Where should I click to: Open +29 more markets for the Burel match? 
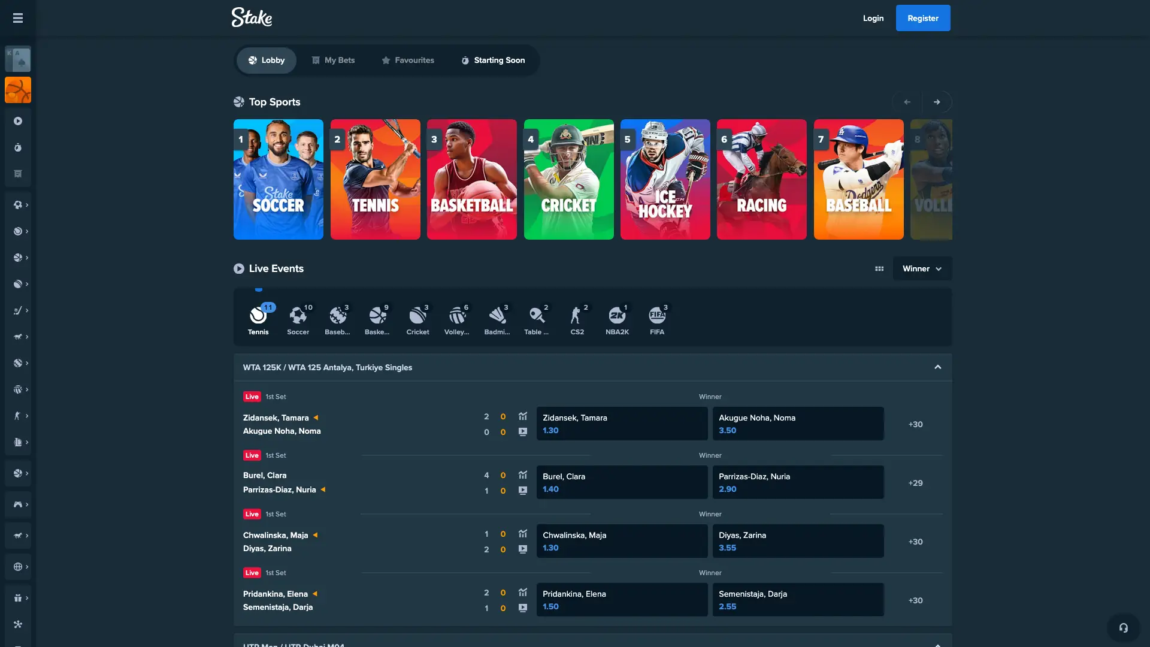coord(915,483)
